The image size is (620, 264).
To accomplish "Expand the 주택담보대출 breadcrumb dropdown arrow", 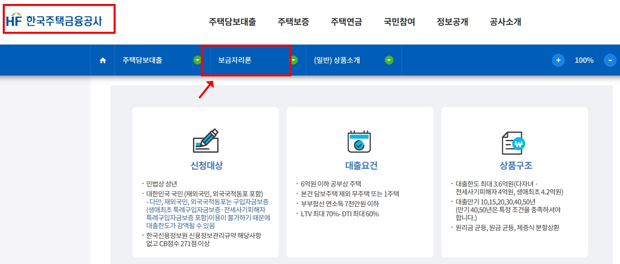I will click(x=197, y=60).
